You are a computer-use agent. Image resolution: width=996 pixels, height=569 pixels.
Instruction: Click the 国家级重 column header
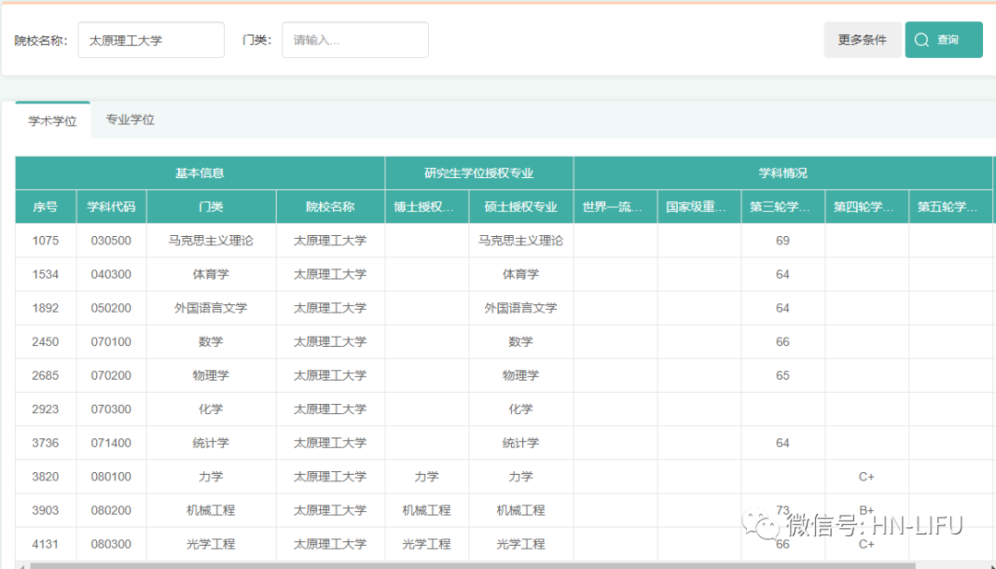(698, 206)
